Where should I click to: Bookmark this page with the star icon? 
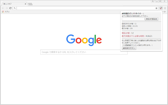[156, 8]
